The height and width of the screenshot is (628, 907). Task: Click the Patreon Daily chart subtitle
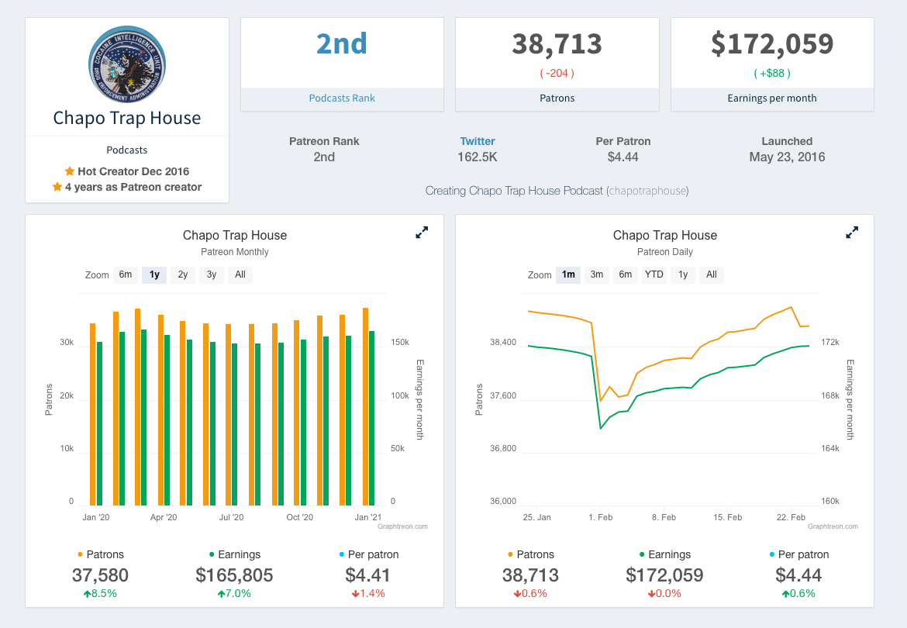pyautogui.click(x=665, y=252)
